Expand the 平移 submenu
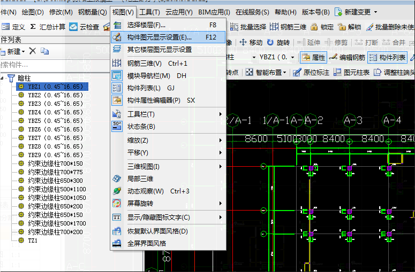The width and height of the screenshot is (415, 272). [x=220, y=153]
